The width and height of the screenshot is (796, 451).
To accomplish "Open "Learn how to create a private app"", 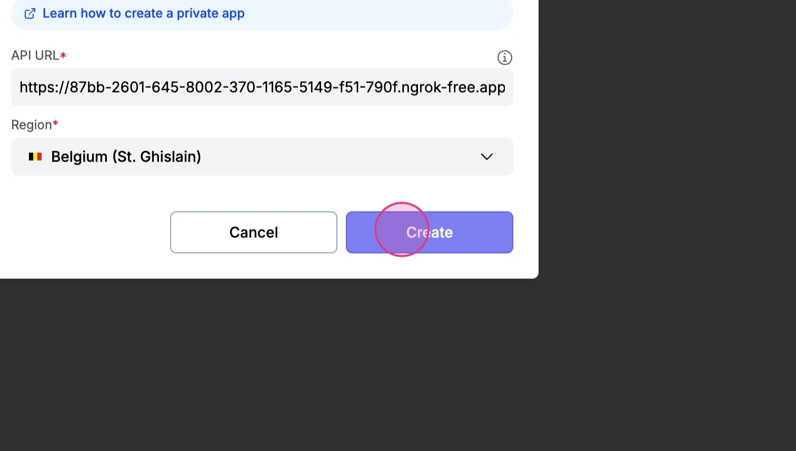I will (143, 14).
